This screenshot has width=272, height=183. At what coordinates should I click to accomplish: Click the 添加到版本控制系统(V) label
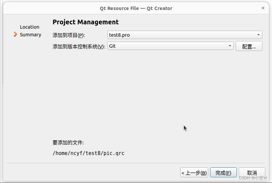[x=79, y=47]
